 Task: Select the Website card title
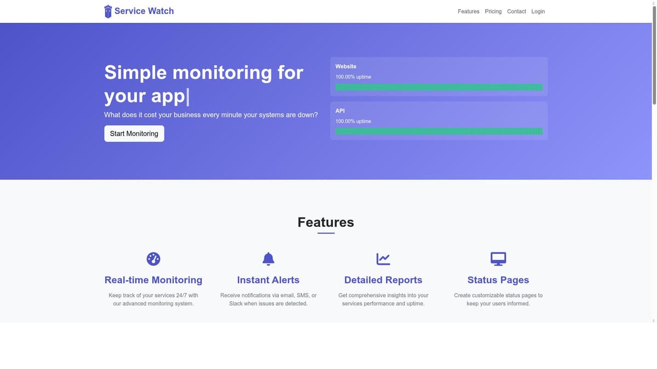click(345, 66)
